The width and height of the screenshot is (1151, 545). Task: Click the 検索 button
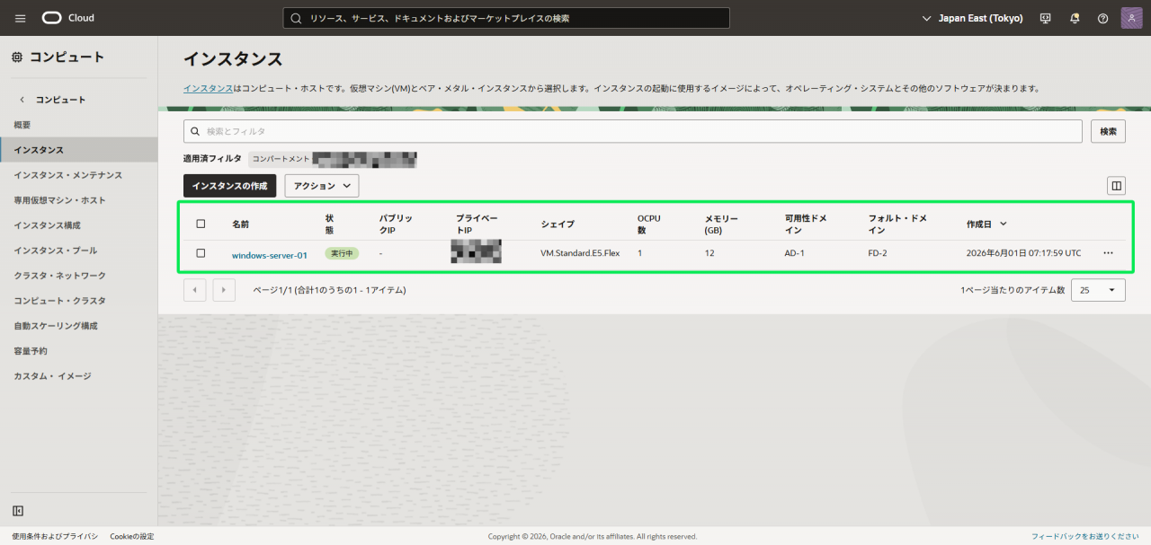1108,131
